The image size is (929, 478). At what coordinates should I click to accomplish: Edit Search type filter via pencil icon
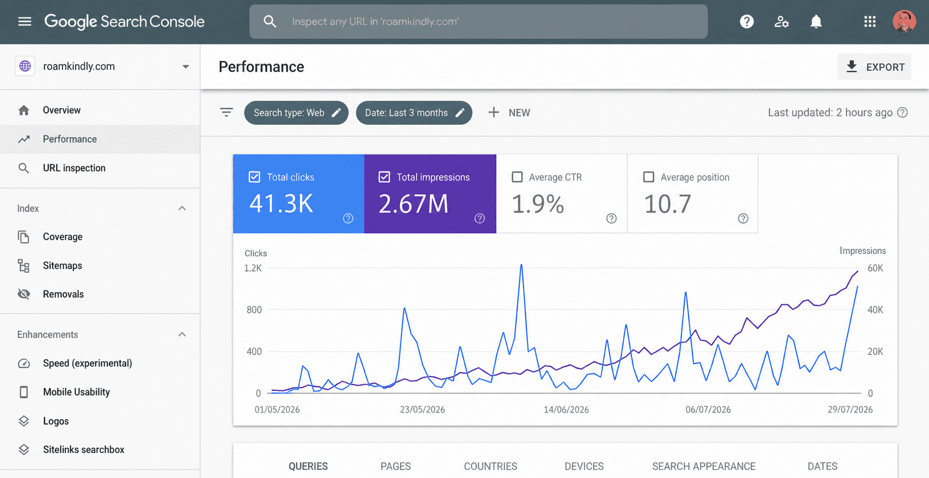336,113
